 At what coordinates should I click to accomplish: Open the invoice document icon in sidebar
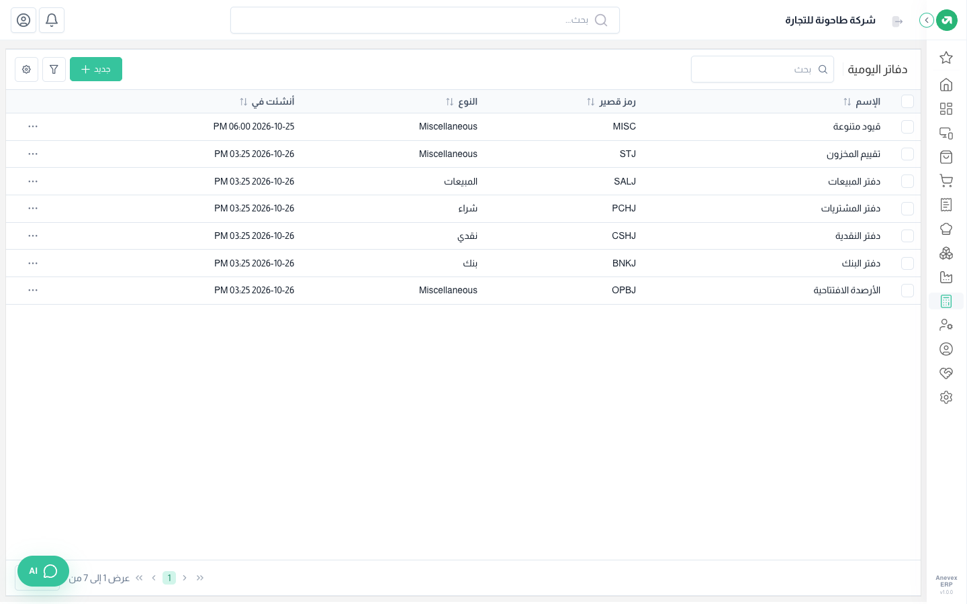click(x=946, y=205)
